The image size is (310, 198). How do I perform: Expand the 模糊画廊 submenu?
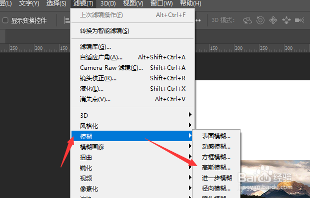132,147
